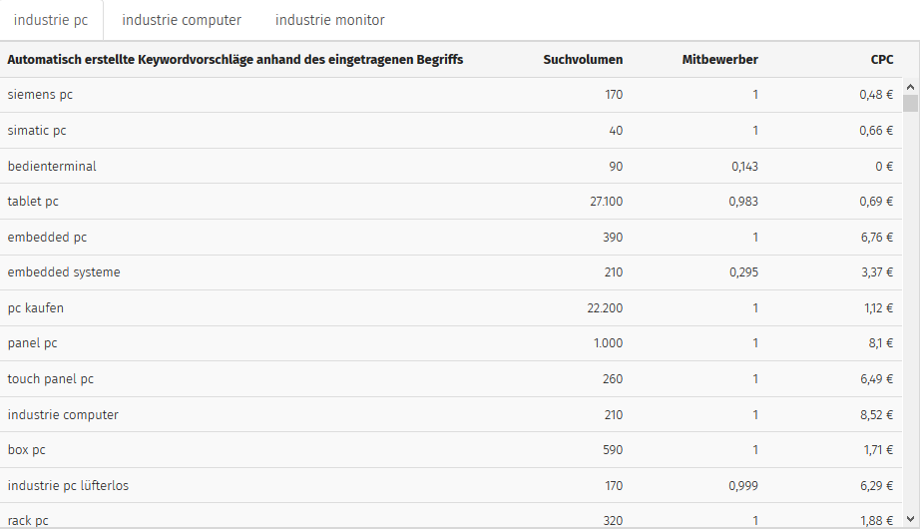This screenshot has height=531, width=920.
Task: Click the scrollbar up arrow
Action: click(910, 87)
